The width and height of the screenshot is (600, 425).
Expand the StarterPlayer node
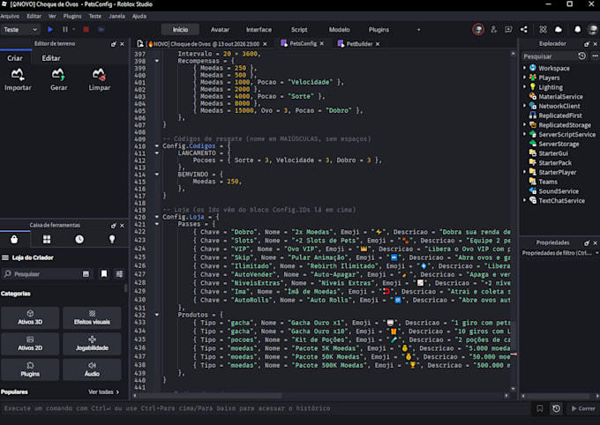click(525, 172)
